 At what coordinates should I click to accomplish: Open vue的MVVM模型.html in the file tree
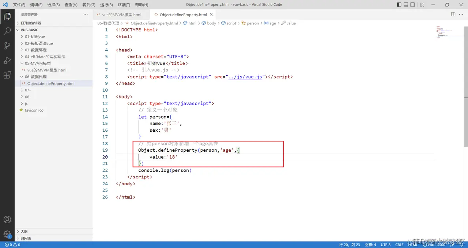(53, 70)
